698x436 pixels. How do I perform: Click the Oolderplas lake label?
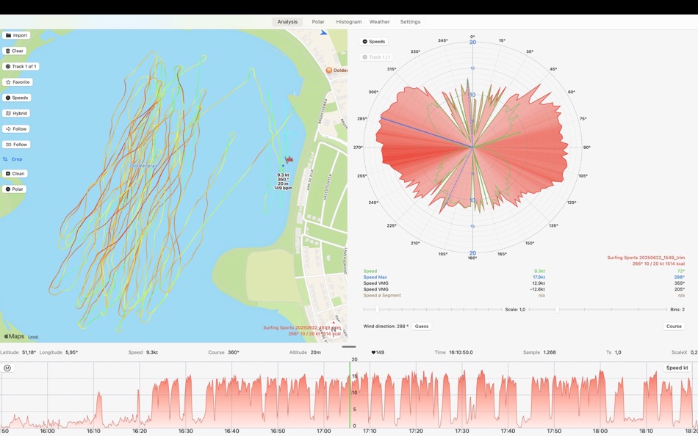tap(144, 166)
